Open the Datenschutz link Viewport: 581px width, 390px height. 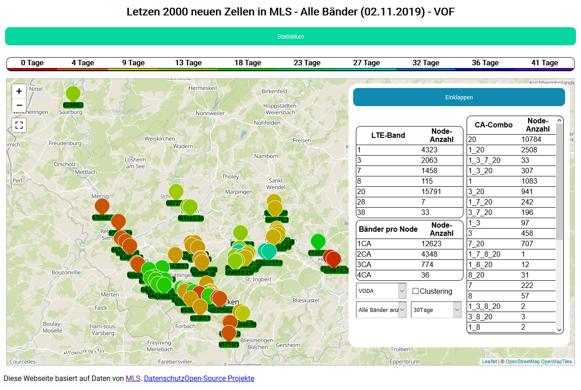(164, 378)
